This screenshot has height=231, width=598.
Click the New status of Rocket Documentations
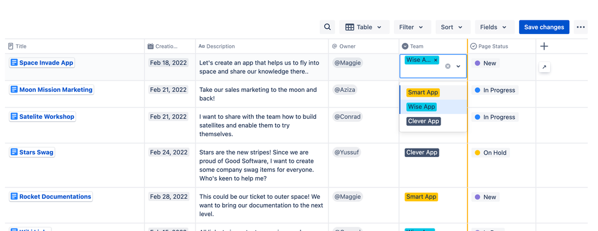[x=485, y=197]
